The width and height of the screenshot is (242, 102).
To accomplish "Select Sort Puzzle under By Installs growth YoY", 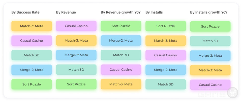I will pos(210,27).
